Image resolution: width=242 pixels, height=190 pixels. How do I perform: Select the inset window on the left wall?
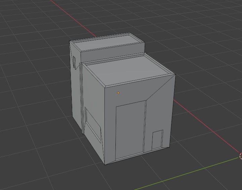tap(93, 123)
